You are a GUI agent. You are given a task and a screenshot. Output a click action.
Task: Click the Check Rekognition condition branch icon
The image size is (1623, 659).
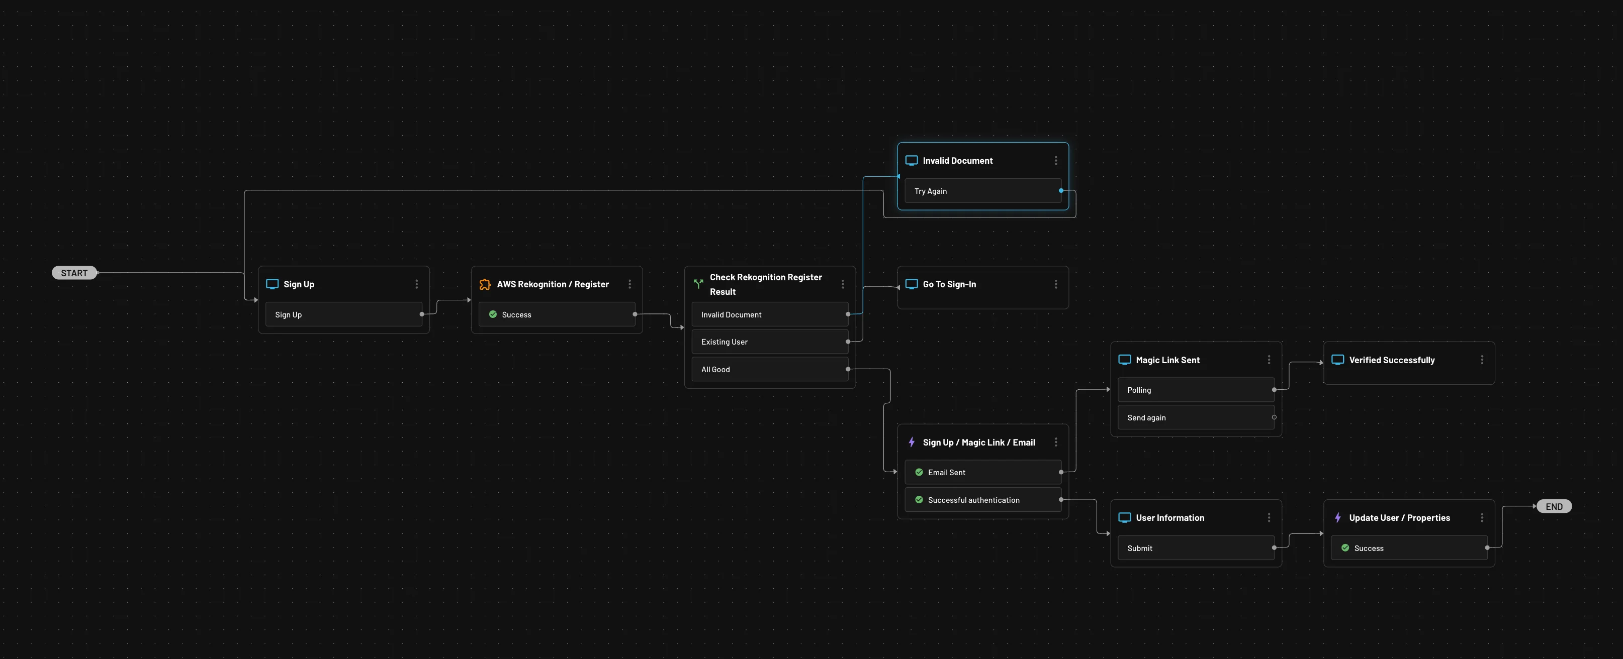[698, 284]
